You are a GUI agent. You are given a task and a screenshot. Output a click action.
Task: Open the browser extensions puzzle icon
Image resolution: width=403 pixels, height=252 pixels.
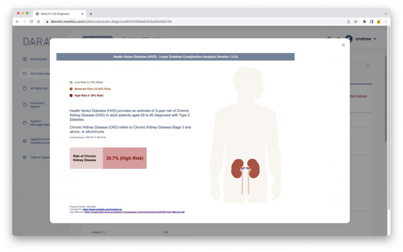point(364,21)
